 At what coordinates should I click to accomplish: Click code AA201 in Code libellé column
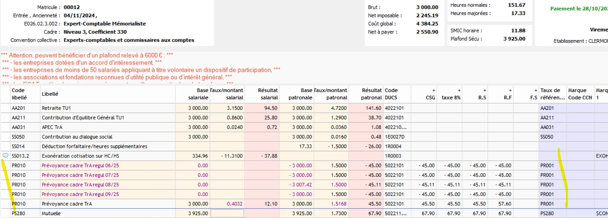(x=18, y=108)
